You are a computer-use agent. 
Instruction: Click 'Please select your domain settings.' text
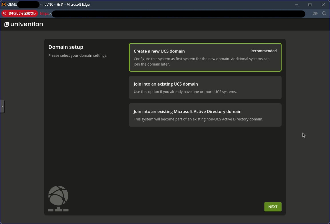coord(78,55)
